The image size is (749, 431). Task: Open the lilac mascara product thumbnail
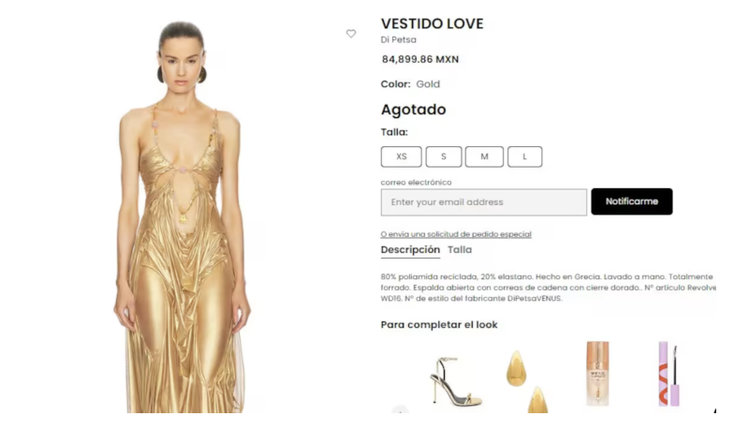pos(668,374)
